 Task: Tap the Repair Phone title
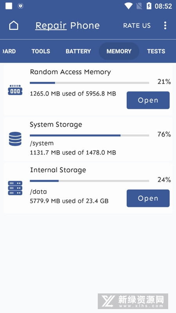(x=67, y=25)
